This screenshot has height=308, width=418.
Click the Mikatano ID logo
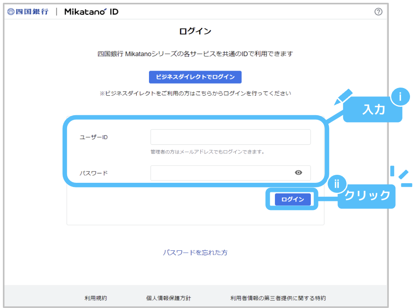(91, 12)
